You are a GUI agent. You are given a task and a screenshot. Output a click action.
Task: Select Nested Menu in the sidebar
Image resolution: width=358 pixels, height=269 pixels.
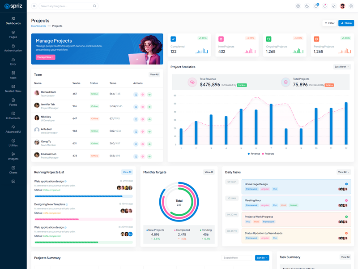(x=13, y=88)
